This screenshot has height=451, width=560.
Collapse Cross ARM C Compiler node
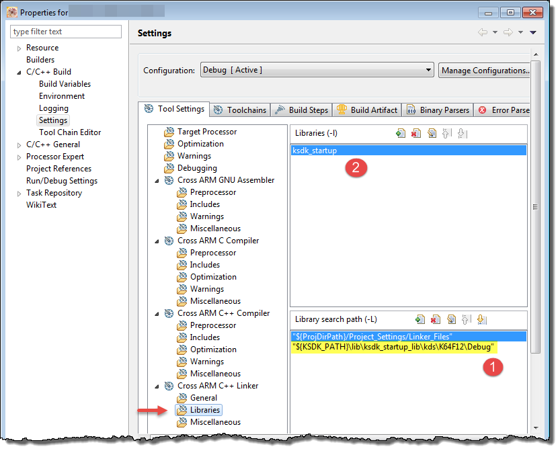[x=157, y=241]
